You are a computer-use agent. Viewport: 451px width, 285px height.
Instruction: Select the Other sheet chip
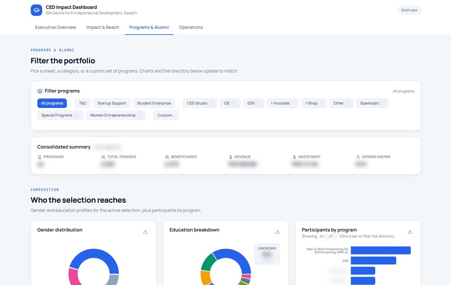tap(341, 103)
